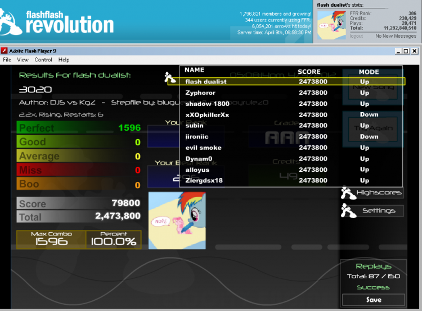Screen dimensions: 422x311
Task: Click the NAME column header
Action: tap(194, 70)
